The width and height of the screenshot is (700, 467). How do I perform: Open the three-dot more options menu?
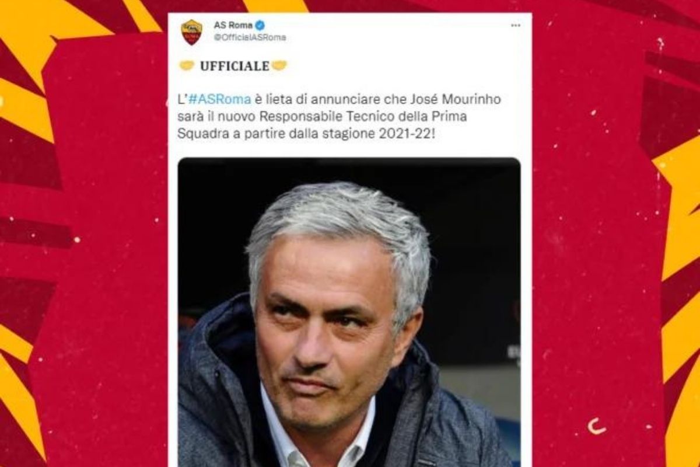[x=516, y=26]
